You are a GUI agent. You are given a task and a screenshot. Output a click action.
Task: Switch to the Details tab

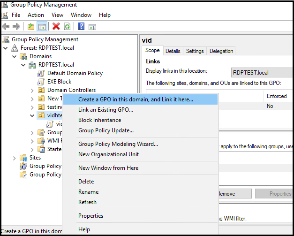tap(173, 51)
